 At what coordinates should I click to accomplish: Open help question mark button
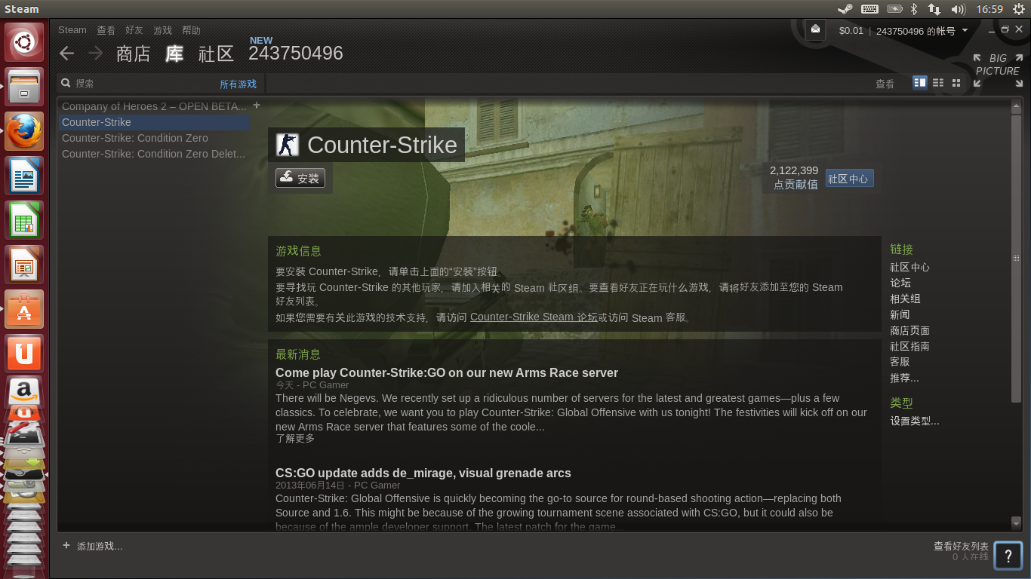coord(1008,556)
